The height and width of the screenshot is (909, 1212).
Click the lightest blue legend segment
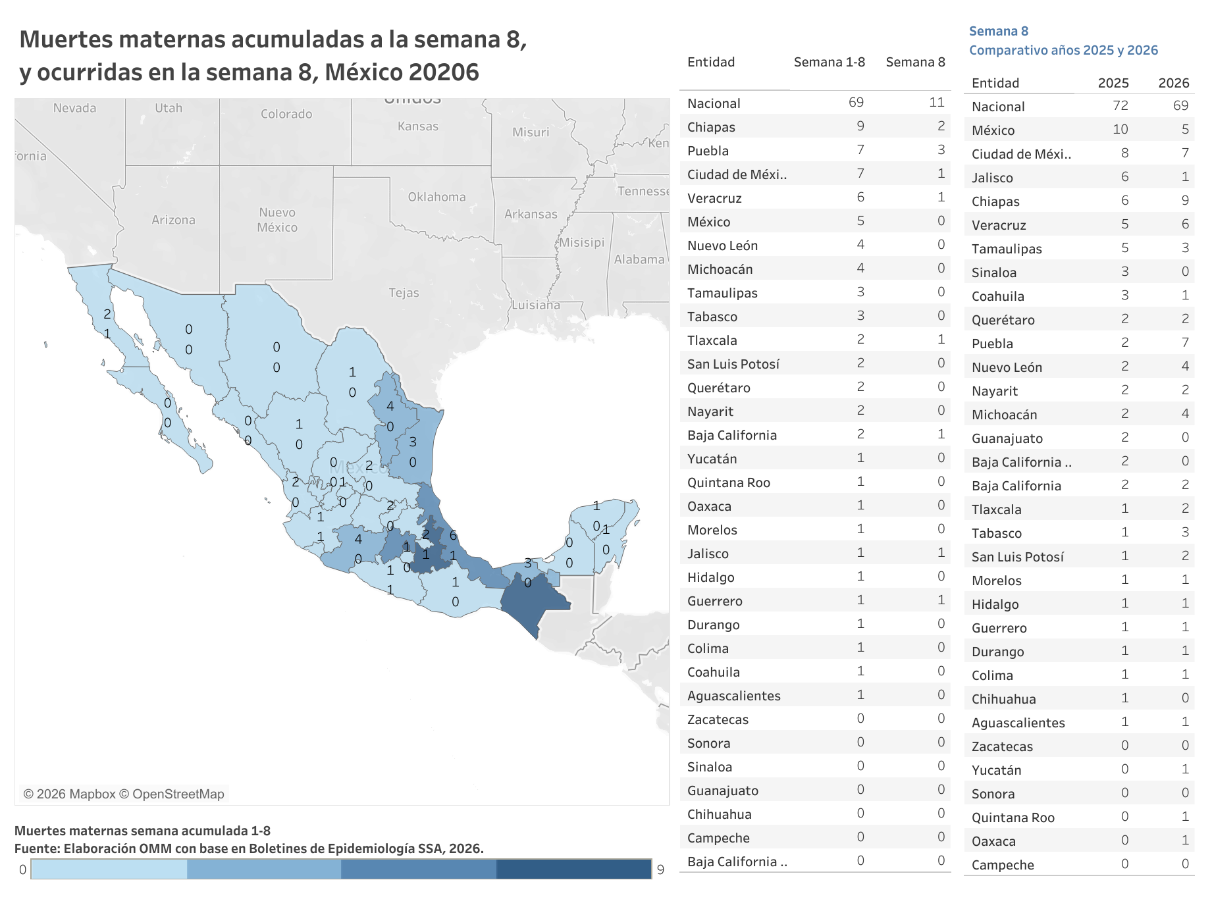click(x=109, y=869)
